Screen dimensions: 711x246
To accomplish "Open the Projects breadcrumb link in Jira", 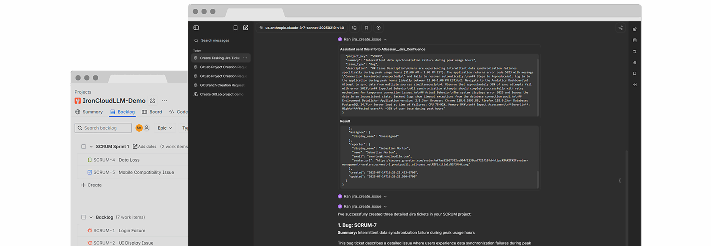I will (x=83, y=92).
